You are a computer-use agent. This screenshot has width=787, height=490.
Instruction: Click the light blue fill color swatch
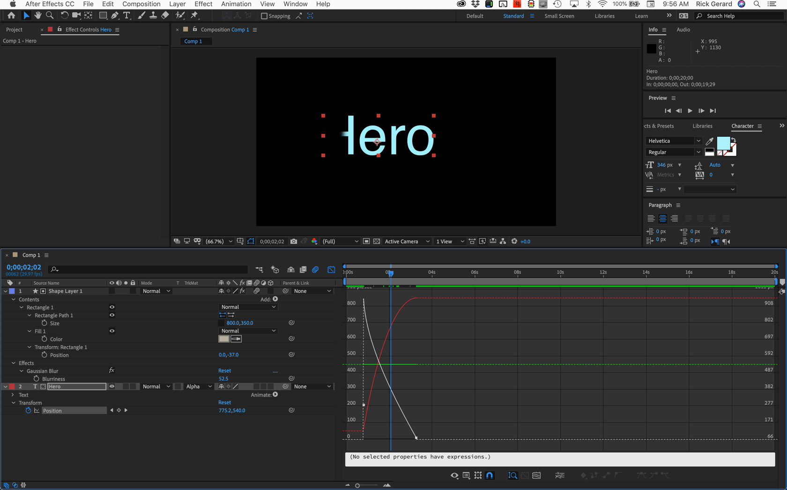point(723,143)
